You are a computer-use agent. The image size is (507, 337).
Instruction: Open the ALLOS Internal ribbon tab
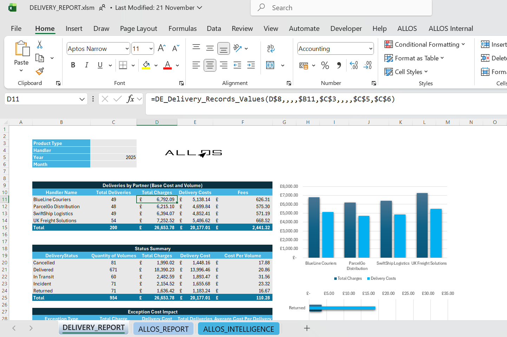(x=451, y=28)
